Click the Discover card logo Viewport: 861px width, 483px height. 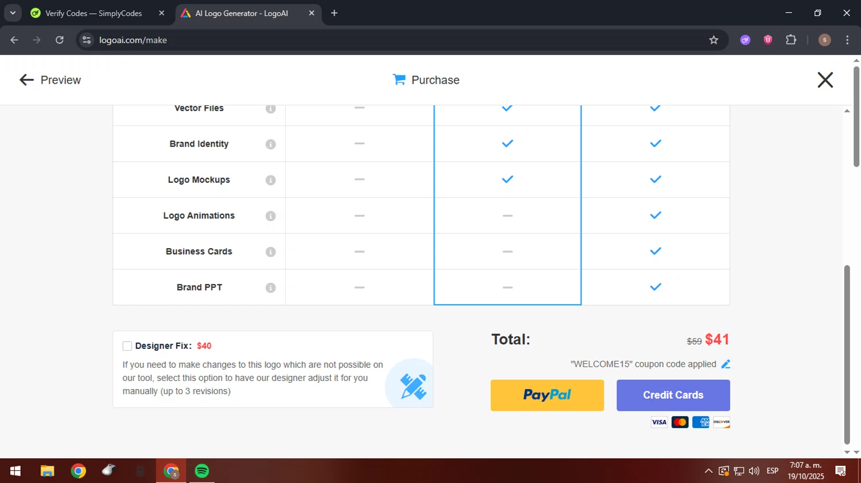722,422
